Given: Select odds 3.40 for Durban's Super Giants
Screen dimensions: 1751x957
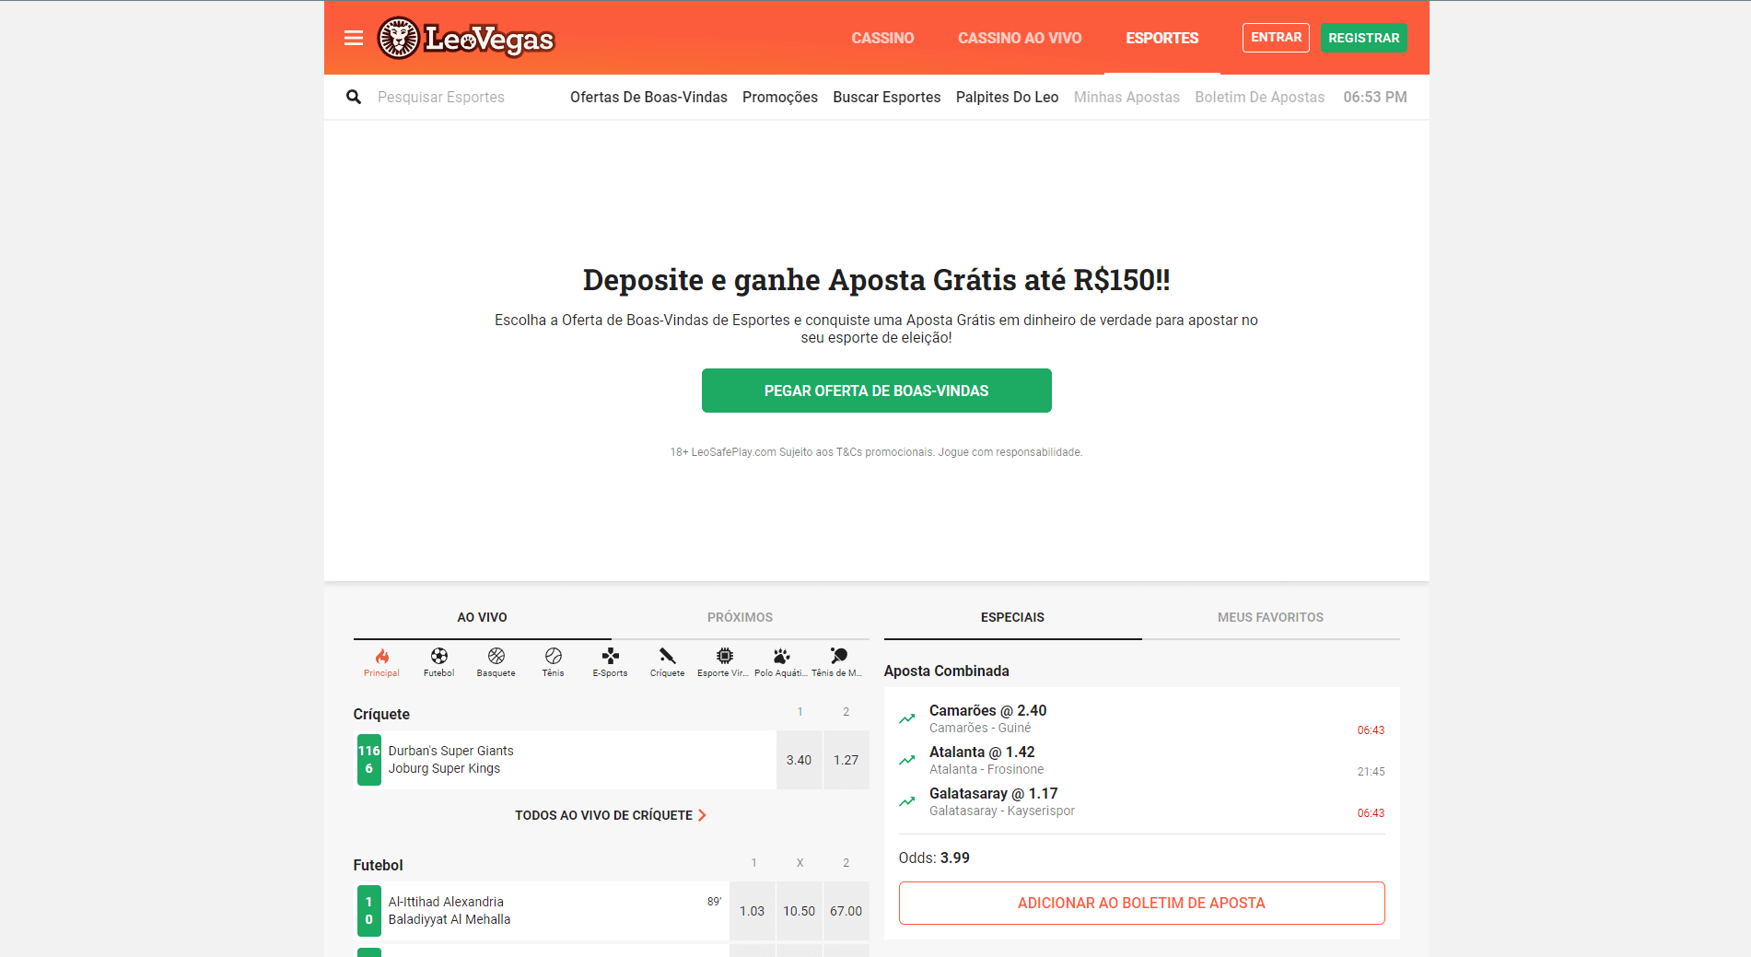Looking at the screenshot, I should [799, 760].
